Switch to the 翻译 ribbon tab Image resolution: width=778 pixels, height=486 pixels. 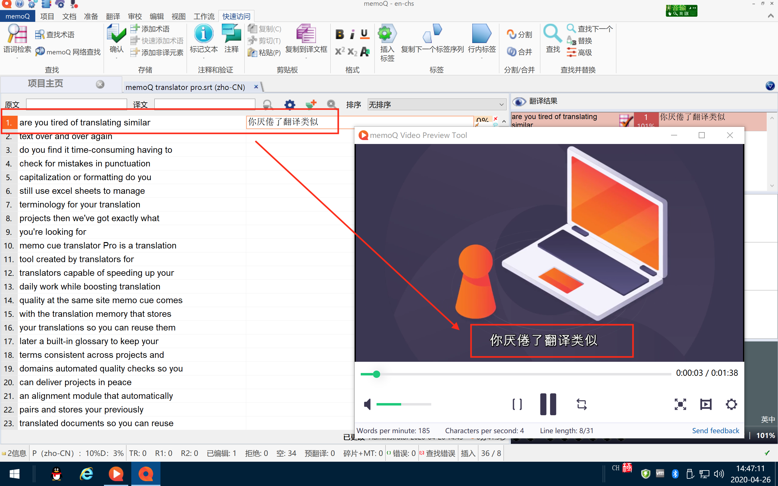coord(113,16)
